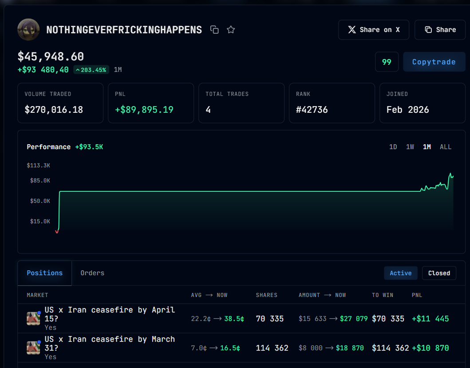This screenshot has width=470, height=368.
Task: Click the copy icon in the Share button
Action: pos(428,30)
